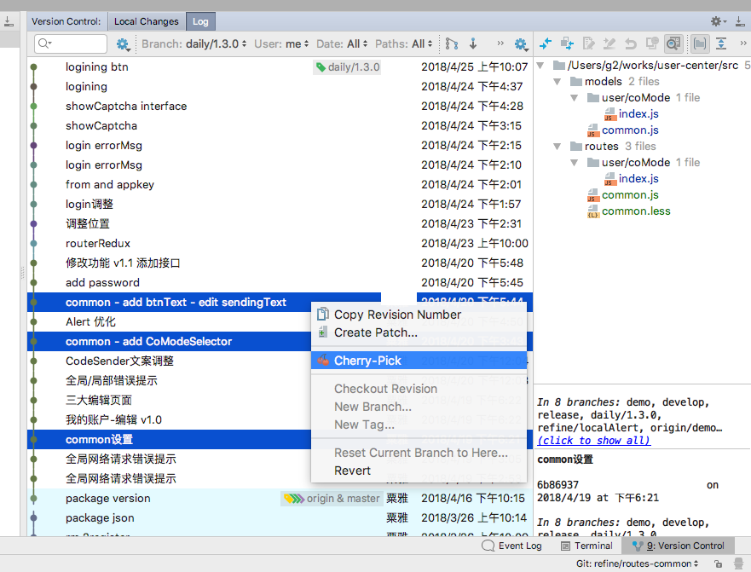Open the changes toolbar overflow chevrons
The image size is (751, 572).
[742, 43]
